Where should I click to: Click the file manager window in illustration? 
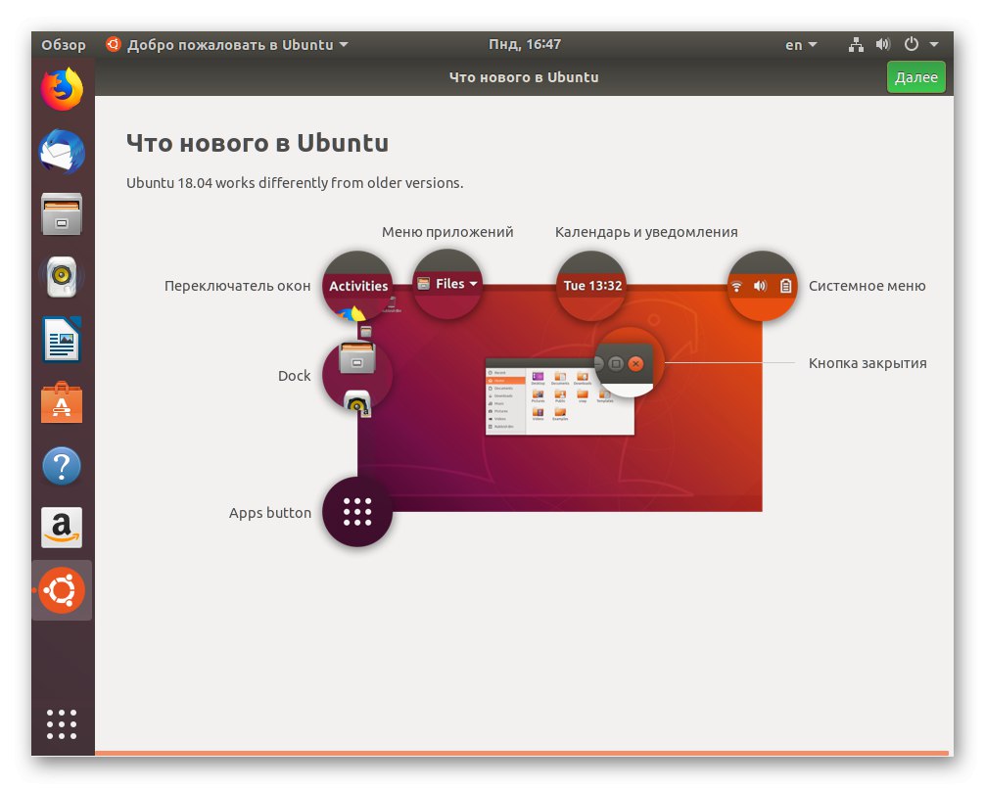point(560,396)
